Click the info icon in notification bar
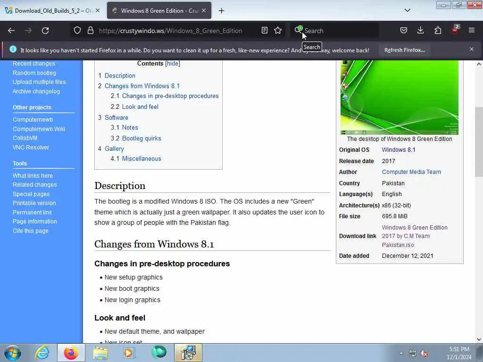This screenshot has width=483, height=362. [13, 49]
